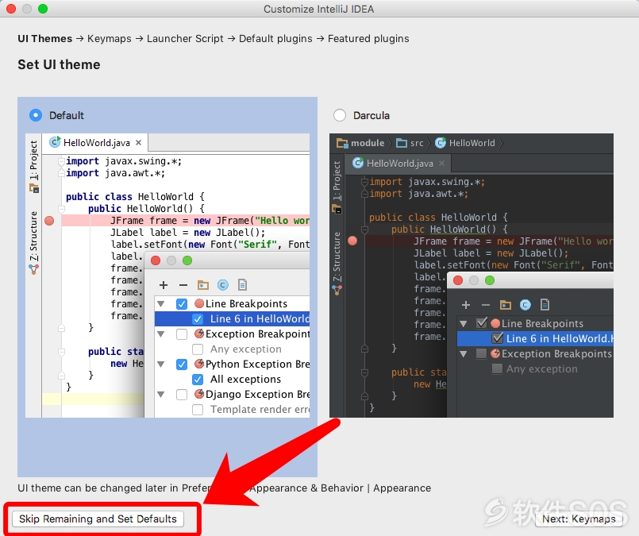Viewport: 639px width, 536px height.
Task: Collapse Django Exception Breakpoints node in Default preview
Action: (x=161, y=395)
